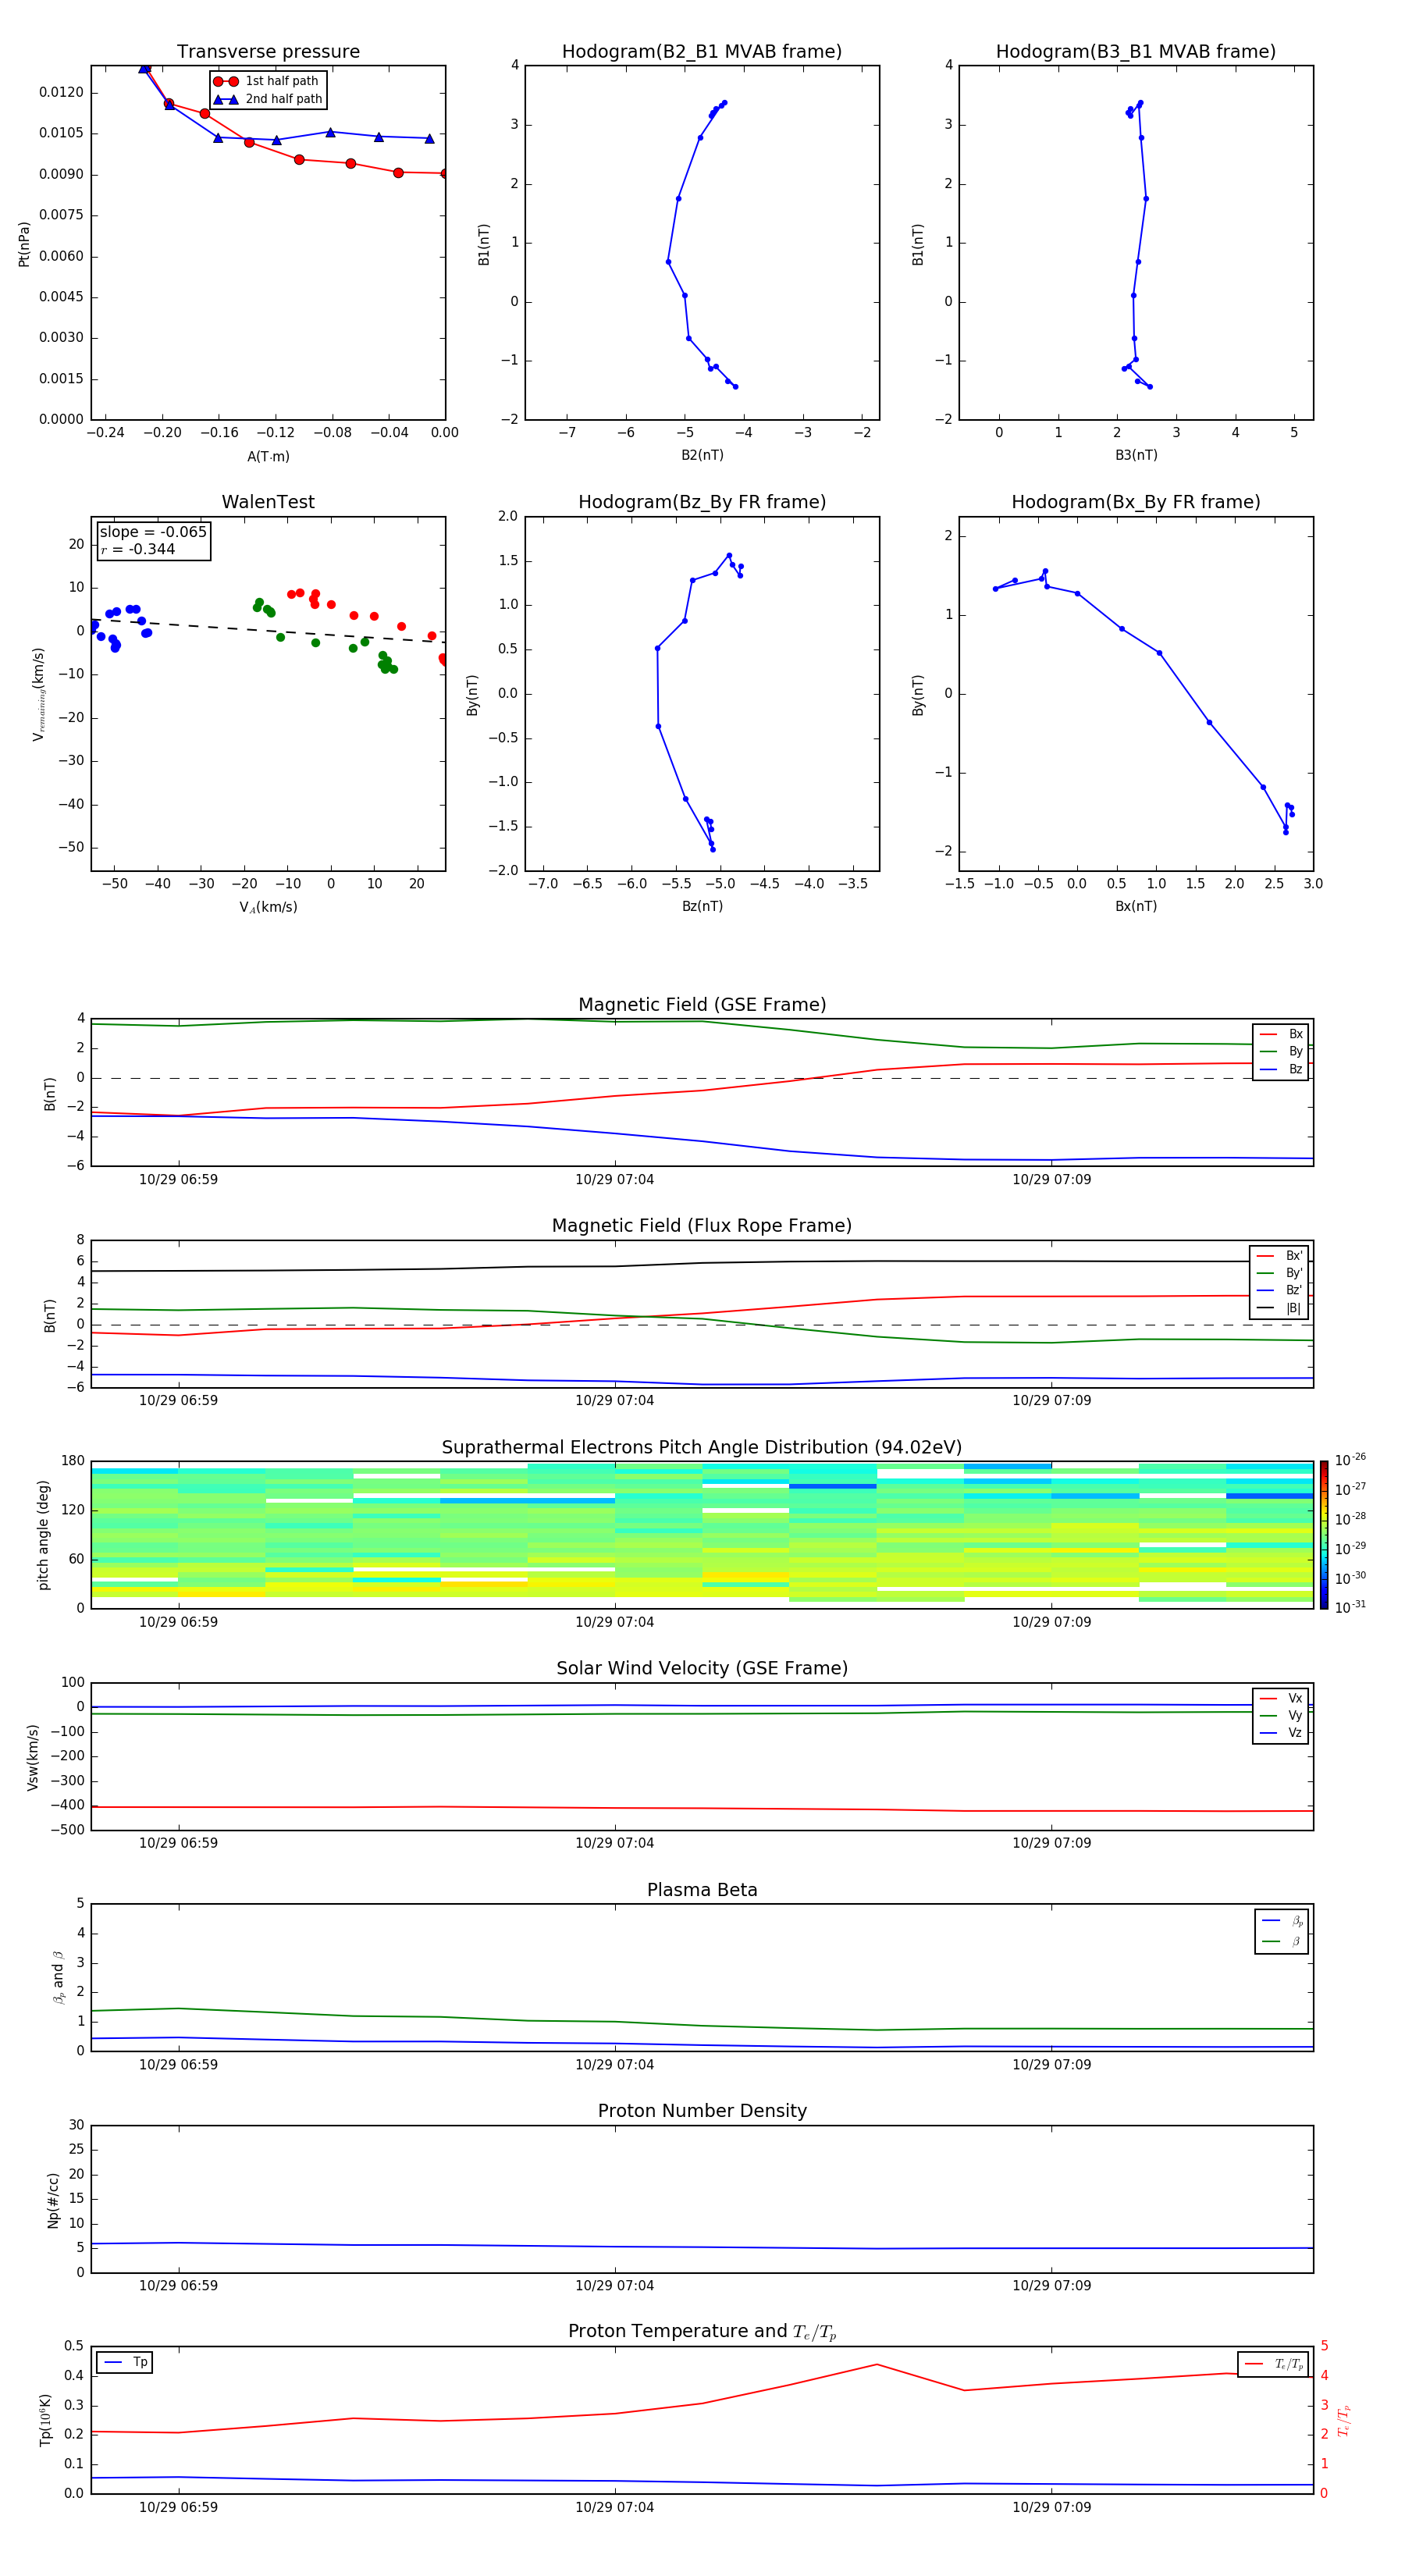The image size is (1405, 2576).
Task: Click the "Hodogram(B3_B1 MVAB frame)" title
Action: 1136,51
